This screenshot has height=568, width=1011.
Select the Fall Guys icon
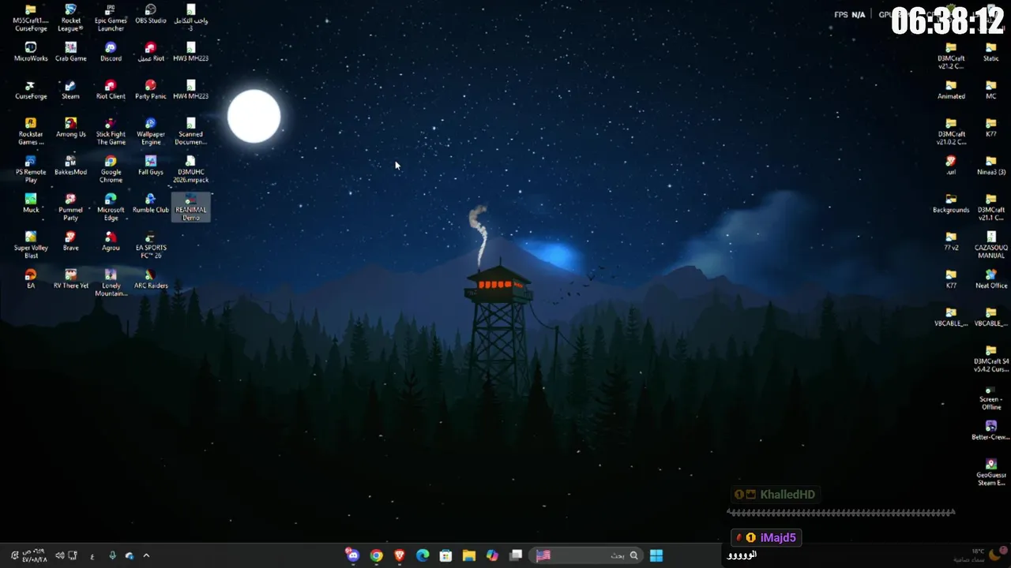click(x=151, y=166)
